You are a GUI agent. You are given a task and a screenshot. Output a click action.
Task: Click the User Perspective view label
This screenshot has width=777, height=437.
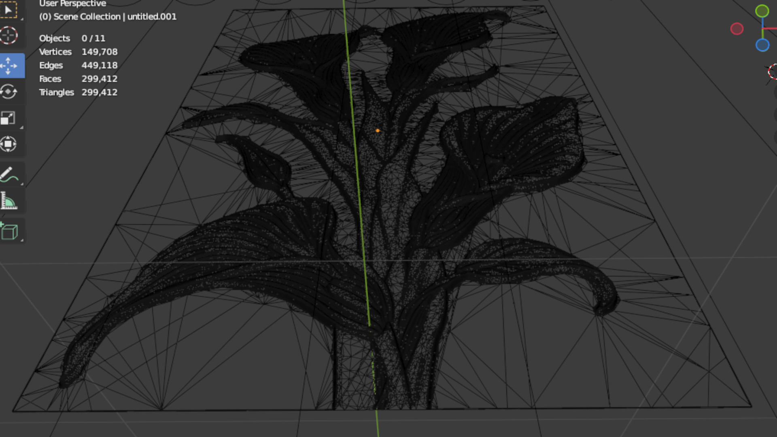click(x=72, y=4)
